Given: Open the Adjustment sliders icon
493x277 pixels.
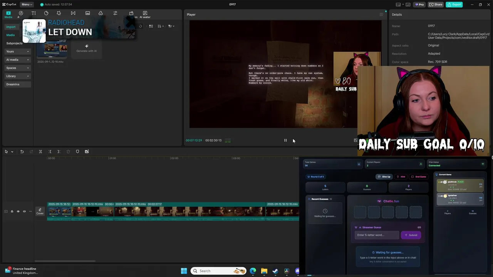Looking at the screenshot, I should (x=115, y=13).
